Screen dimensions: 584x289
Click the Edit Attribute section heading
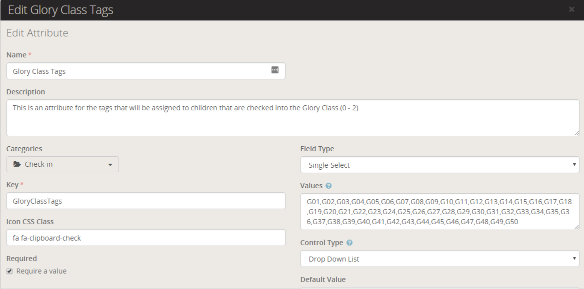pyautogui.click(x=37, y=33)
